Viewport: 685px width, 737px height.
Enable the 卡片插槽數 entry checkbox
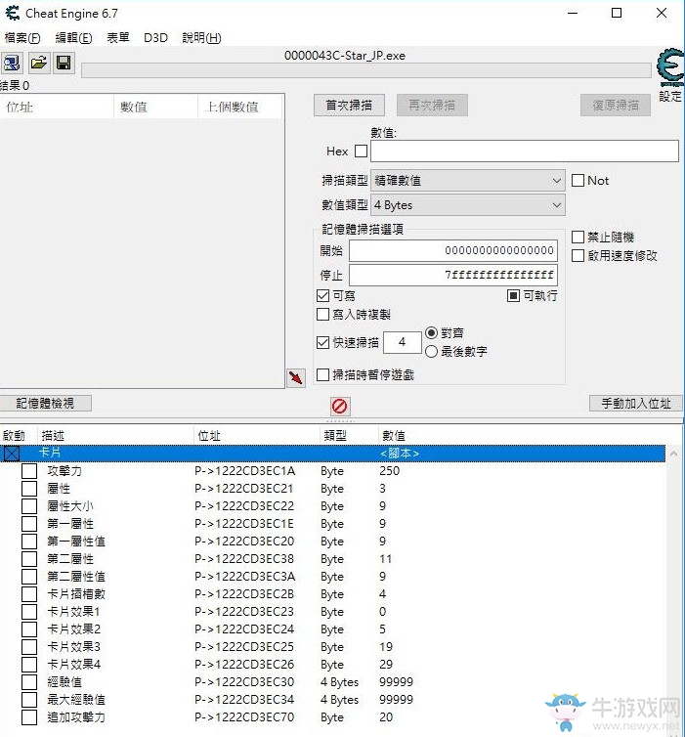point(29,594)
